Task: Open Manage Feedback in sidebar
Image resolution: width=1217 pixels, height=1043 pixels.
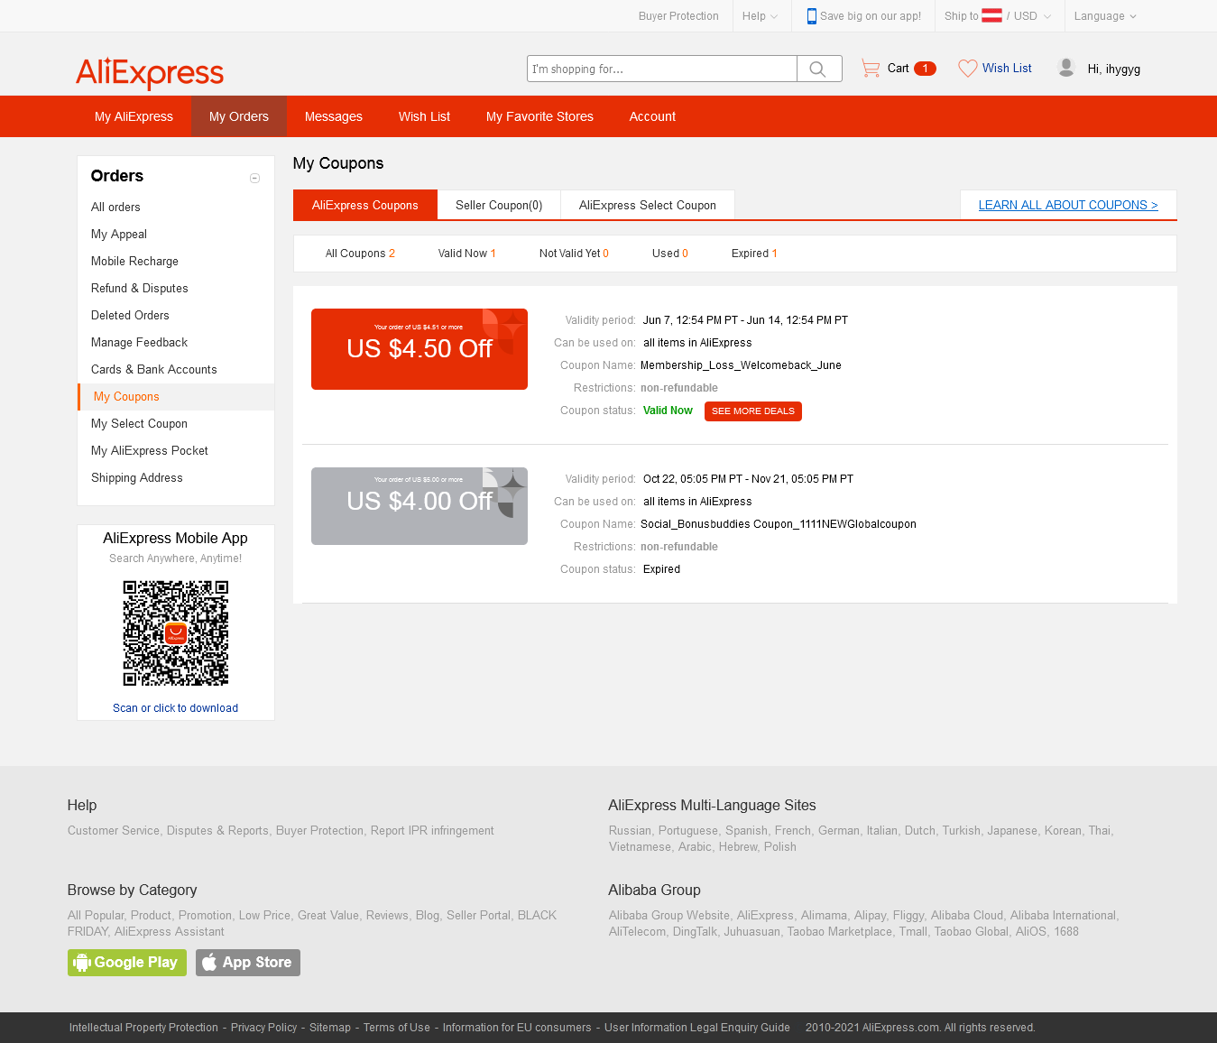Action: coord(139,342)
